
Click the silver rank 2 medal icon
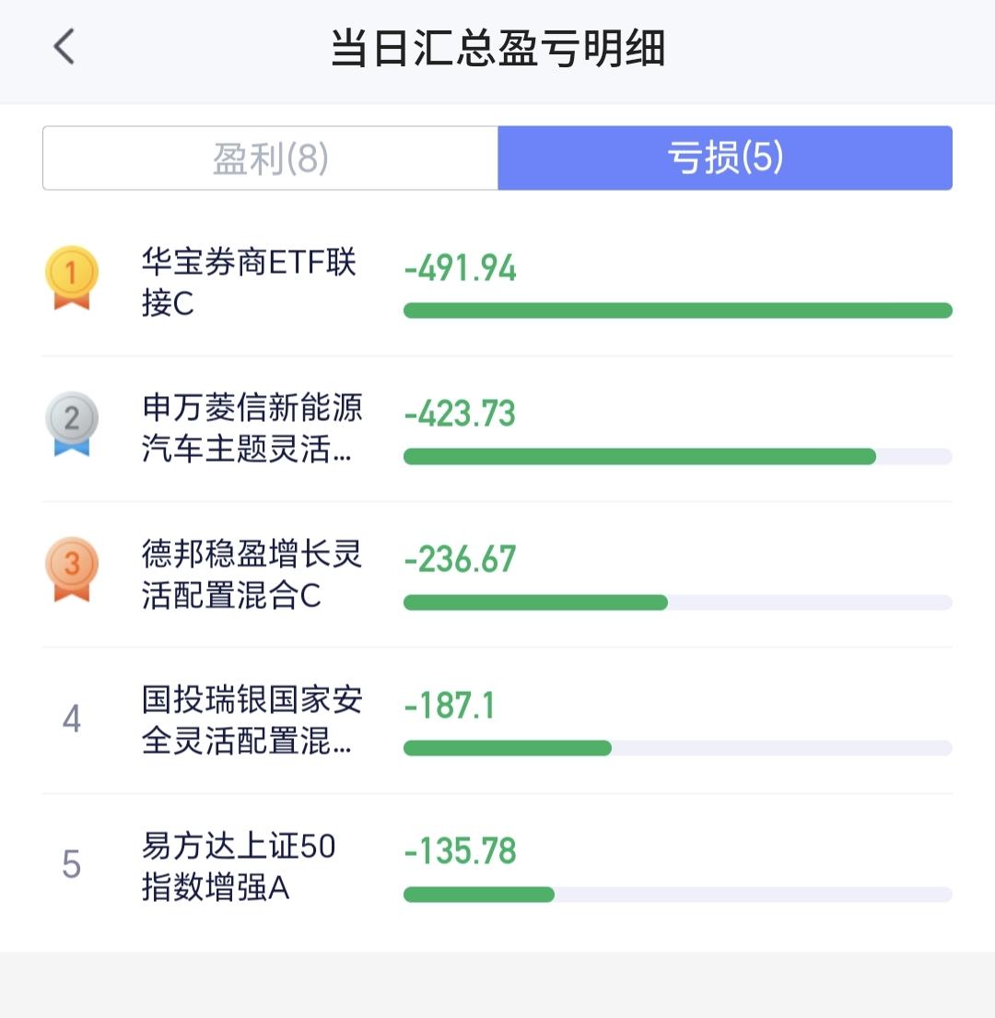click(71, 423)
